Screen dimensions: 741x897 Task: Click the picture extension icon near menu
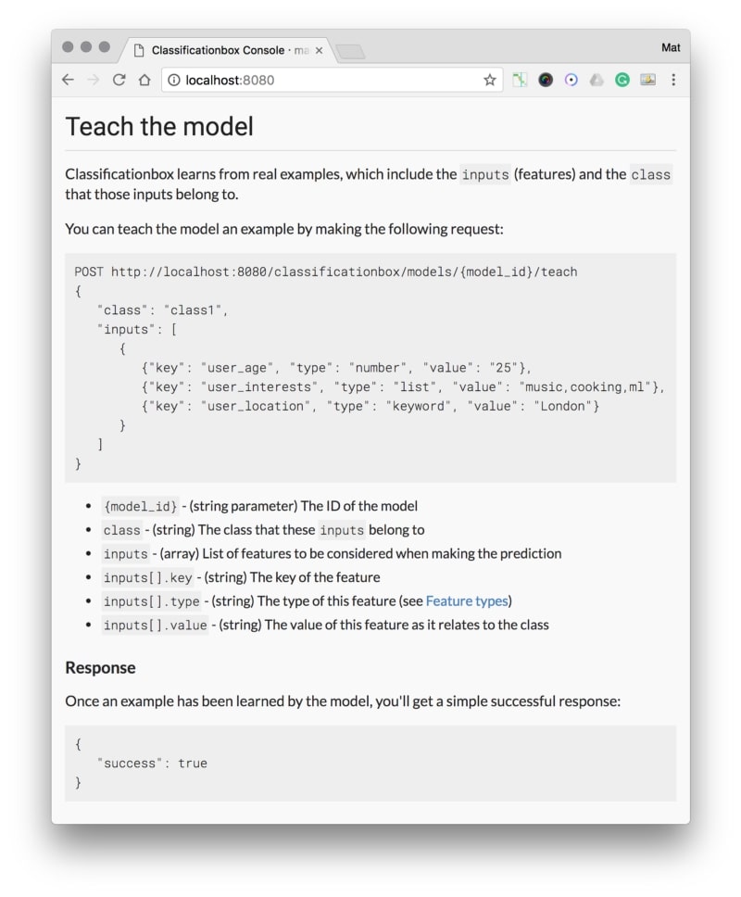click(647, 80)
